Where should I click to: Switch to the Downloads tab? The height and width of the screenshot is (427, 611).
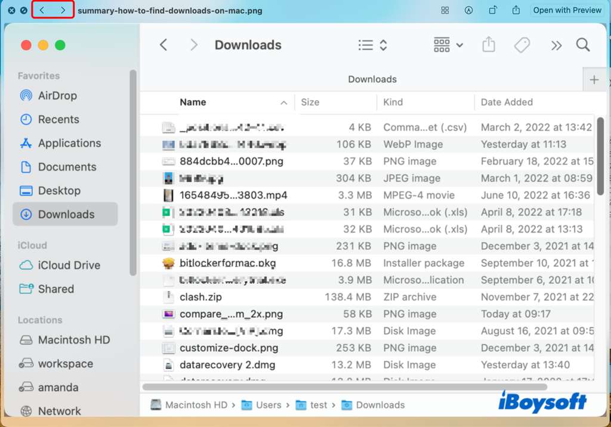[x=372, y=79]
